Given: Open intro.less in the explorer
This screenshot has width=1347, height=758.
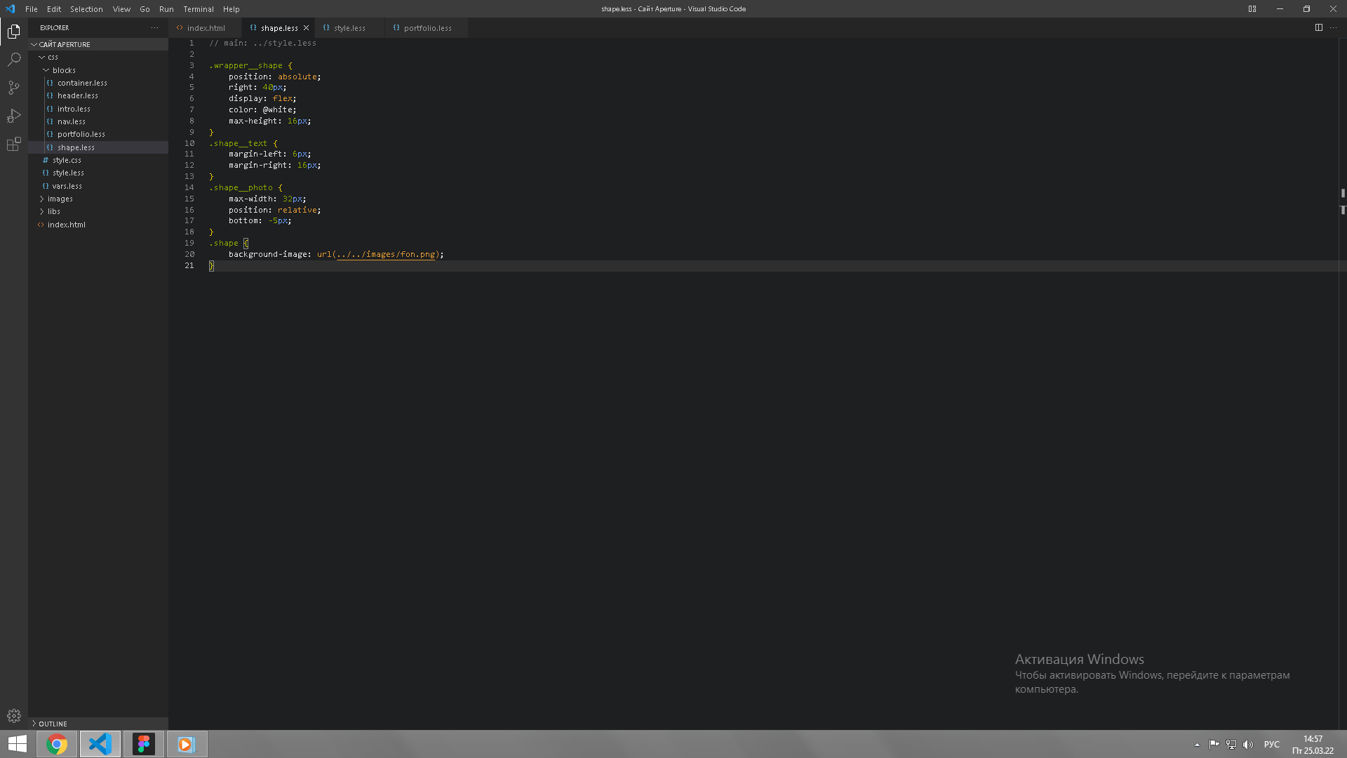Looking at the screenshot, I should pos(98,109).
